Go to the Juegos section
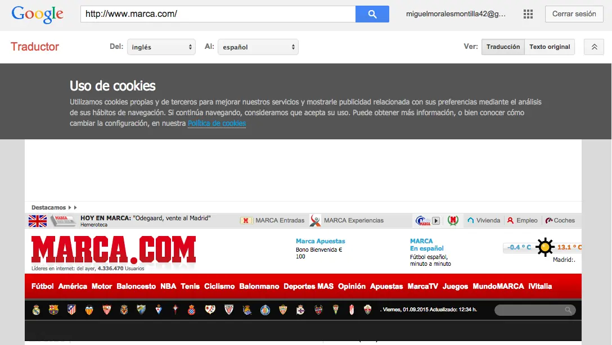 455,286
